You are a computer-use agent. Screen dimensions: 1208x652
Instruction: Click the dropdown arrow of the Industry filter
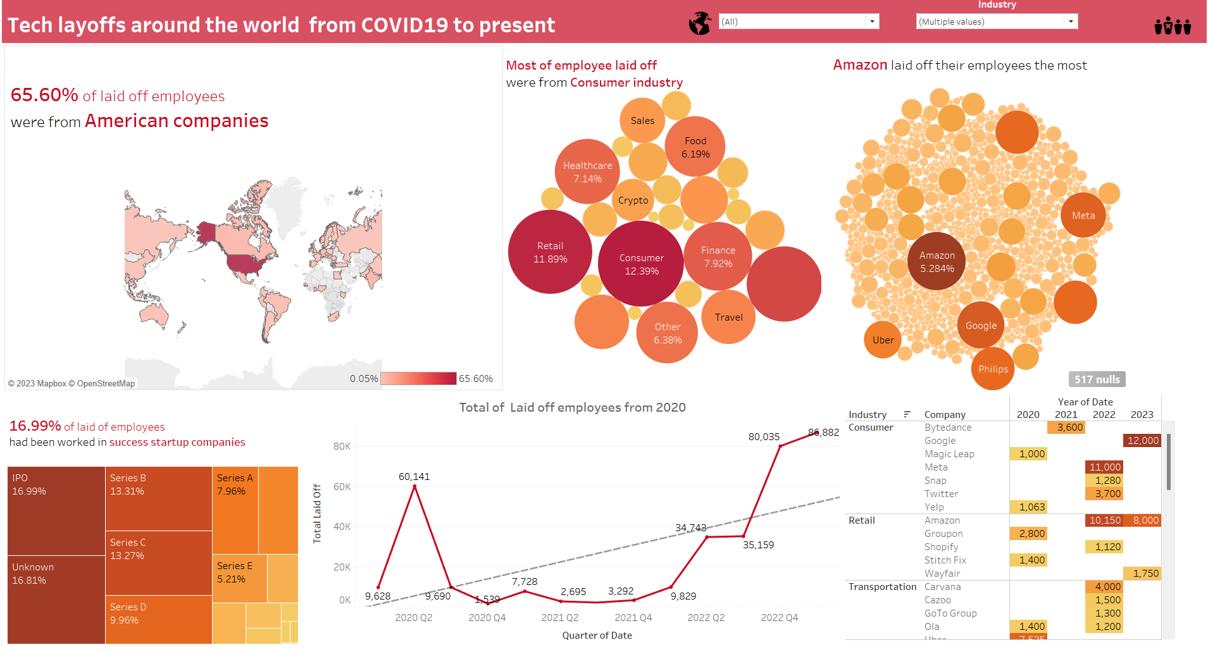pos(1070,22)
